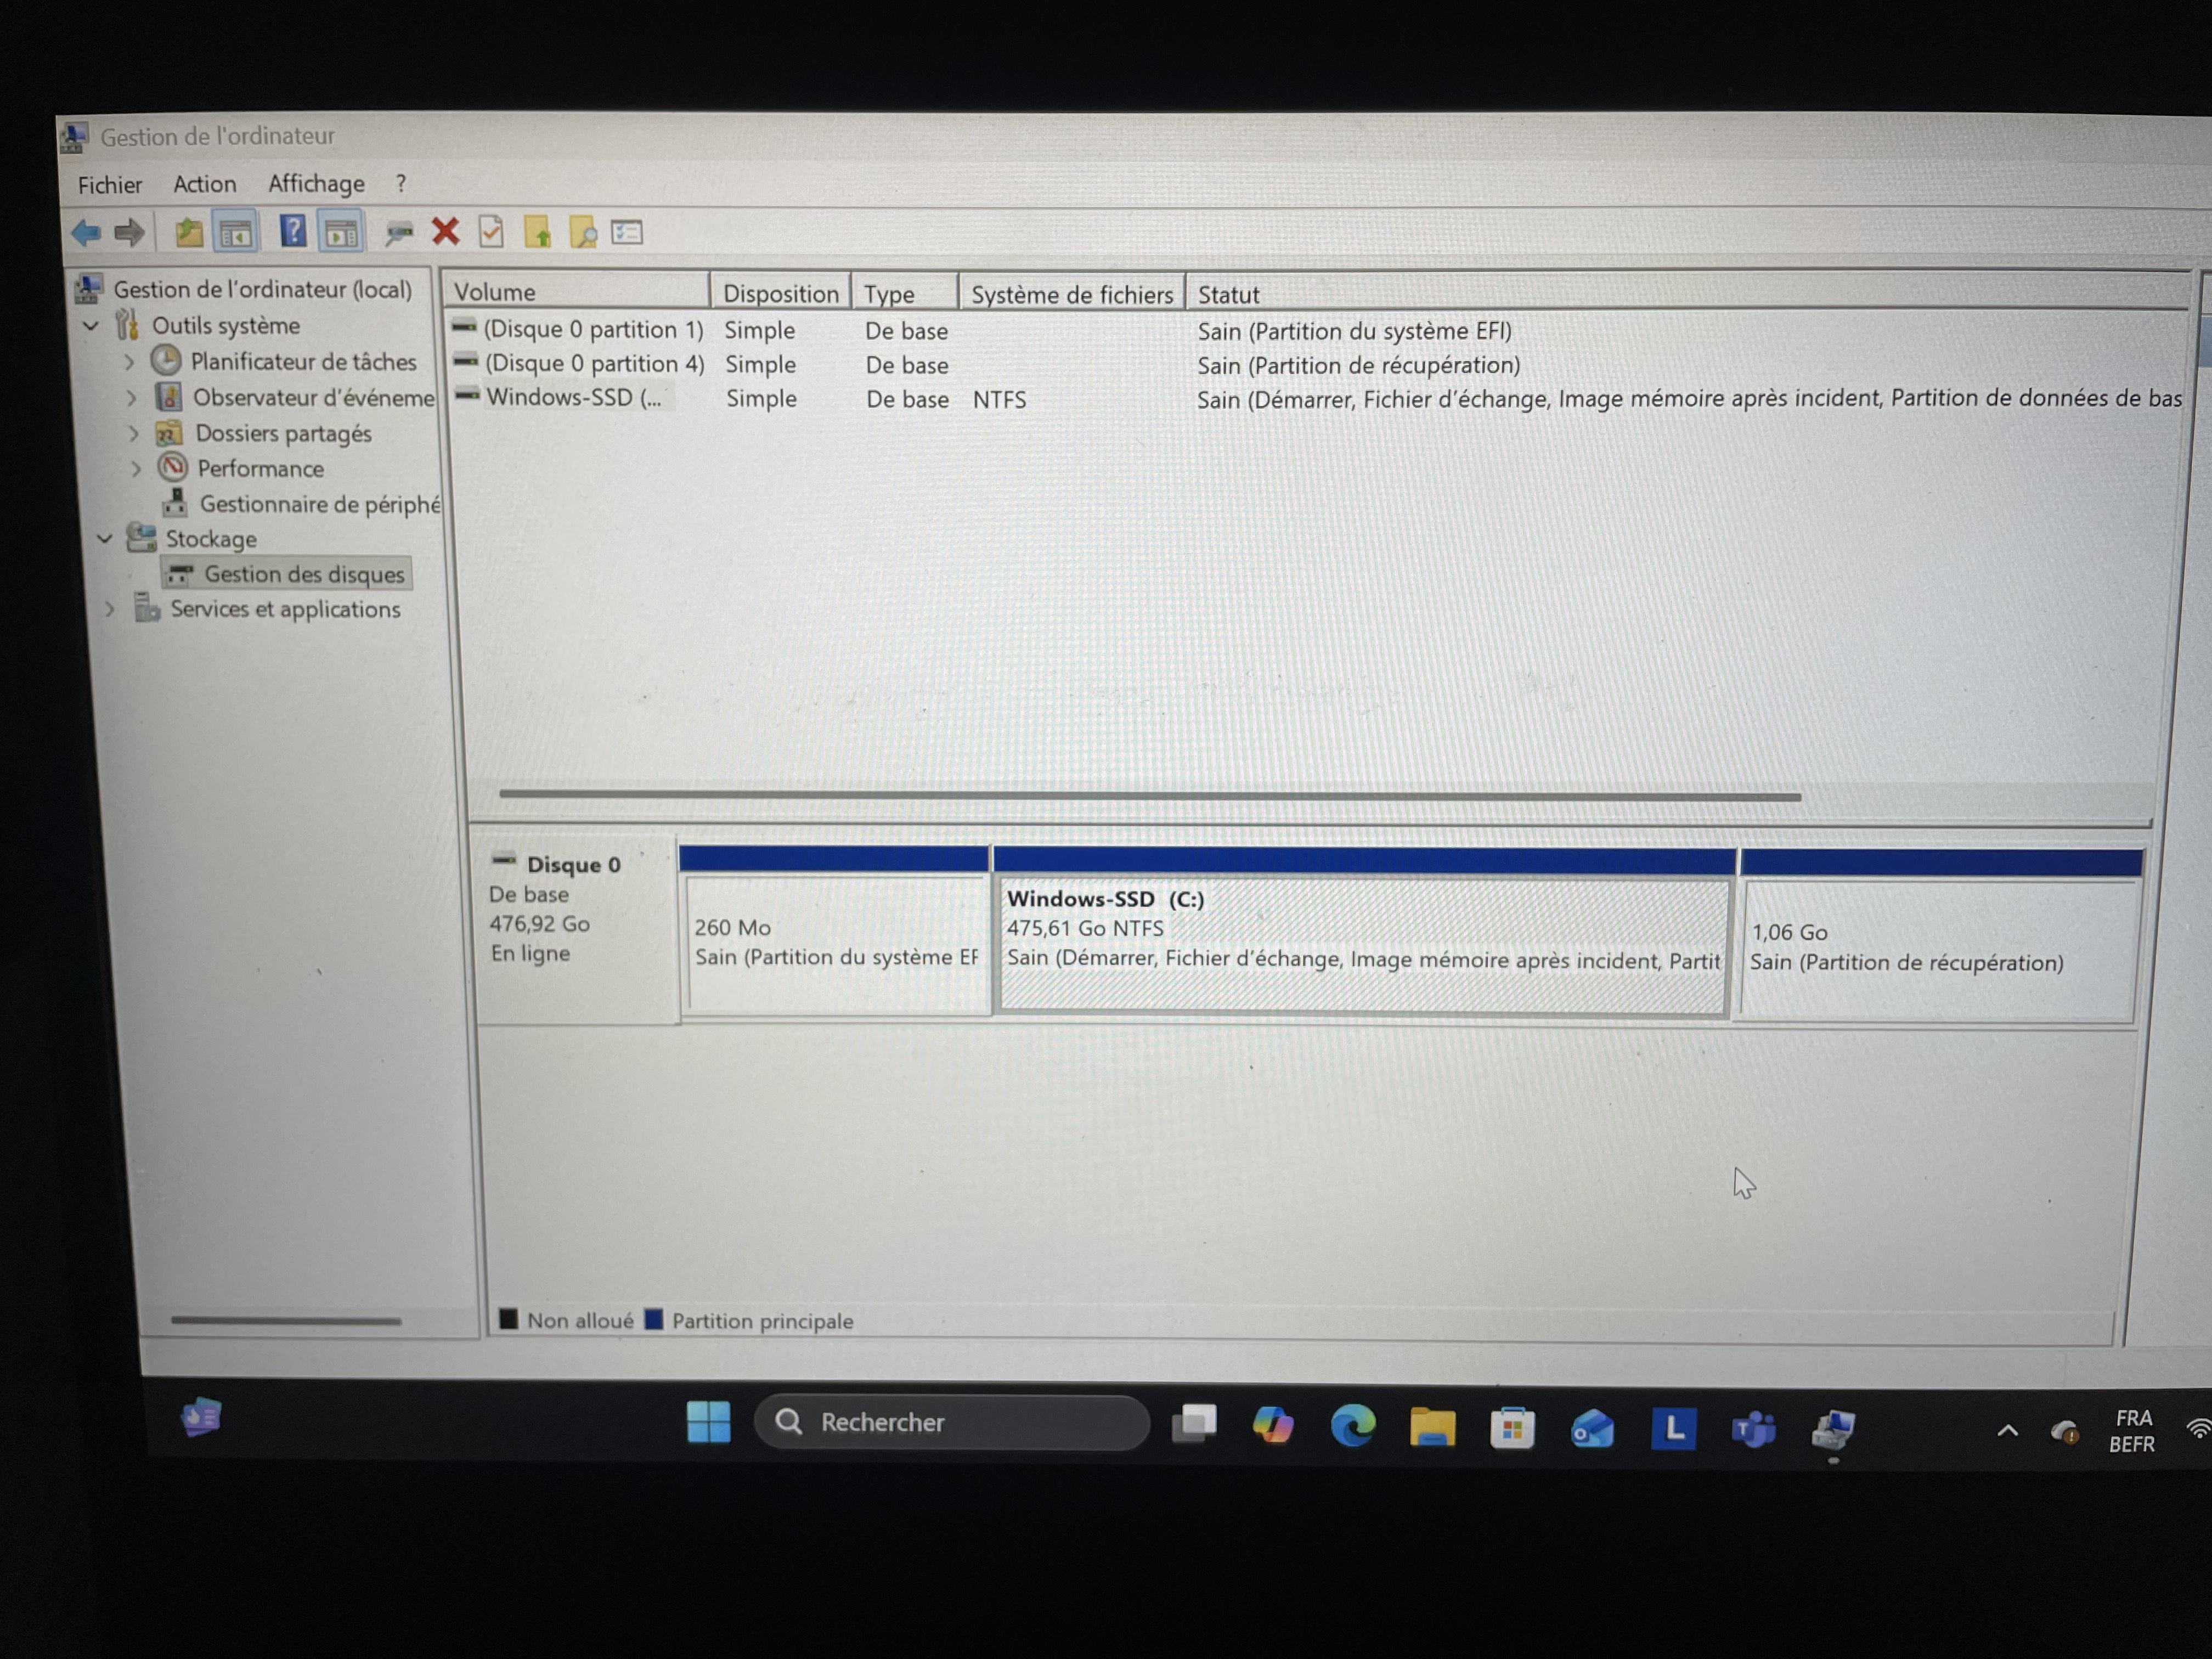Screen dimensions: 2212x1659
Task: Click the Properties checkmark page icon
Action: (491, 233)
